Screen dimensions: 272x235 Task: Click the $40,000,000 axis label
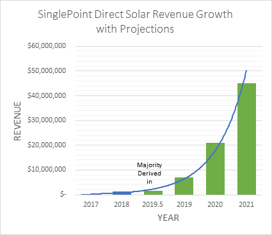(x=47, y=95)
